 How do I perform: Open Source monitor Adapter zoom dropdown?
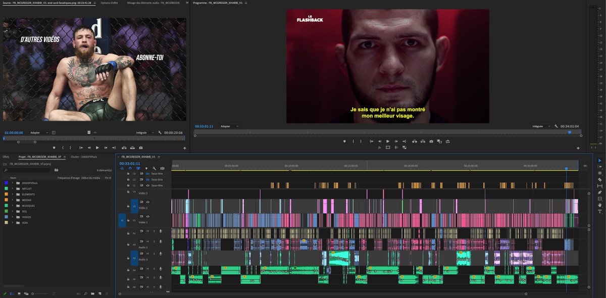click(x=39, y=132)
